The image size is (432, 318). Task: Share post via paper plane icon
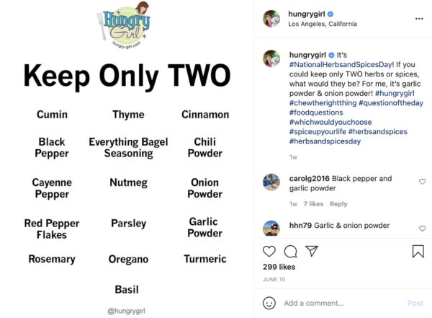coord(312,251)
